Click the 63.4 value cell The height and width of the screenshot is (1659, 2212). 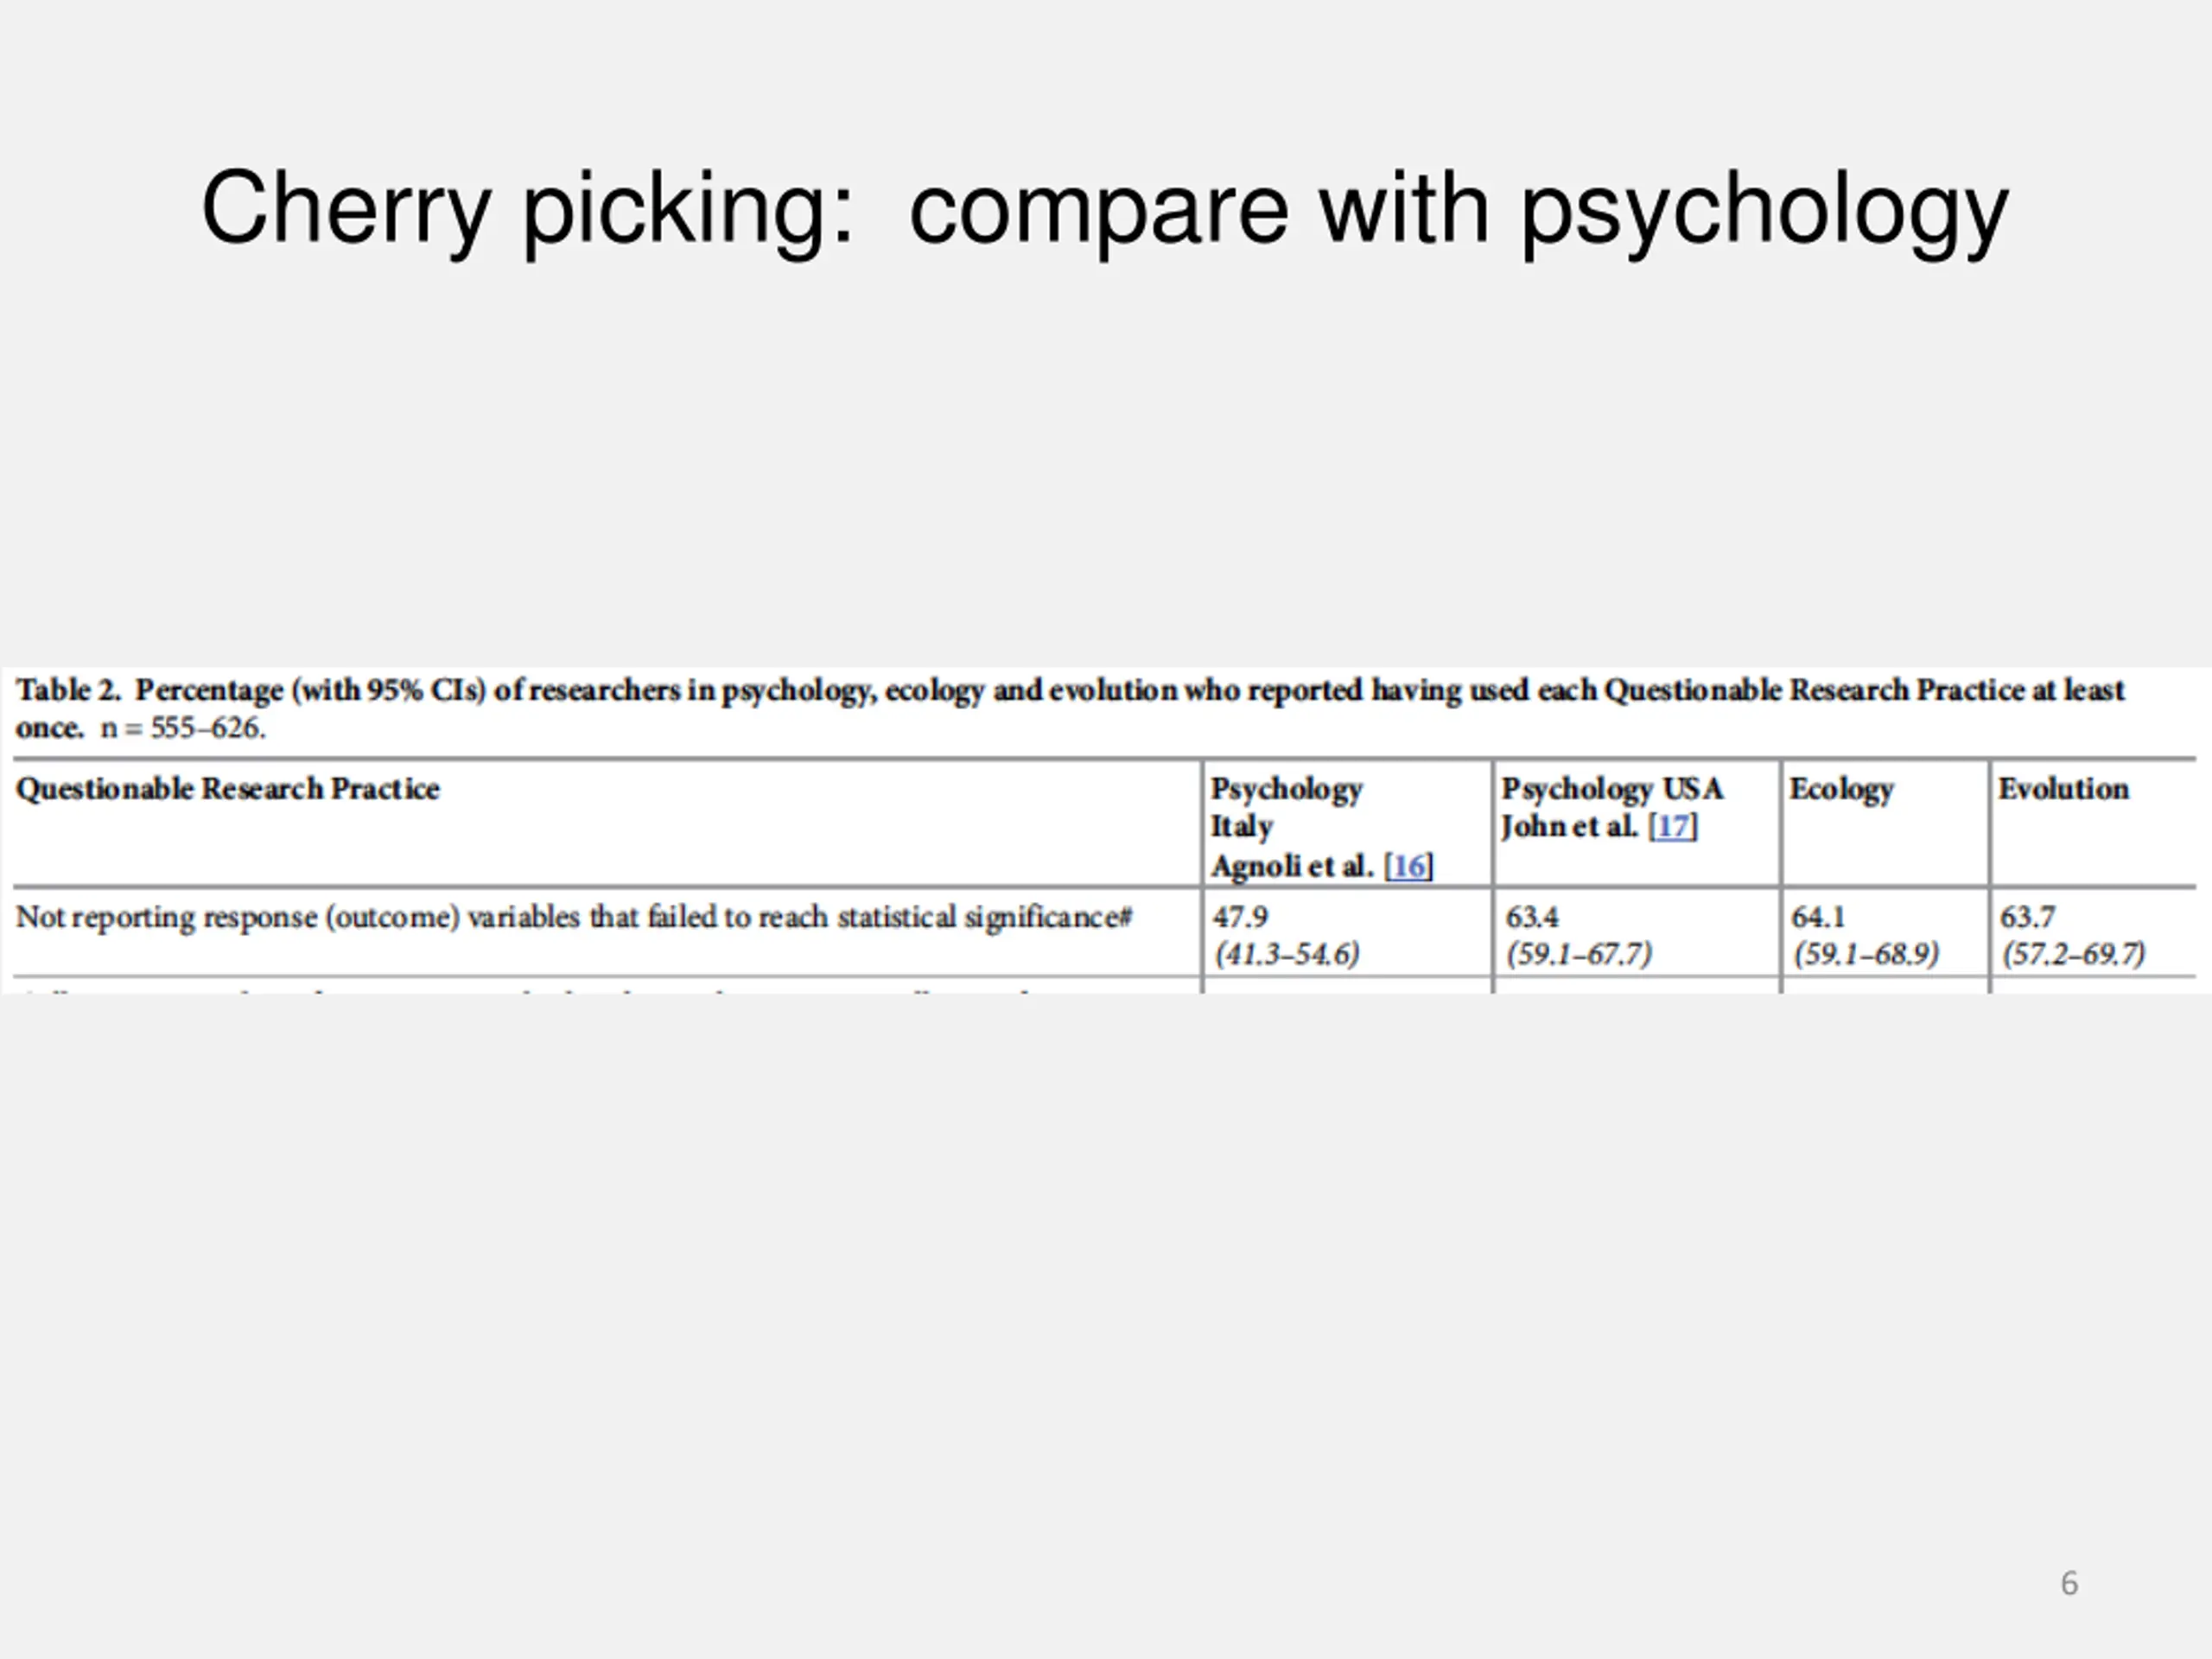coord(1532,917)
